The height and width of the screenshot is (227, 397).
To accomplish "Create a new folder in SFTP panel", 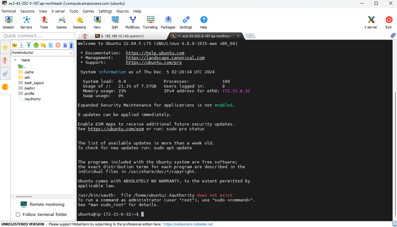I will tap(43, 45).
